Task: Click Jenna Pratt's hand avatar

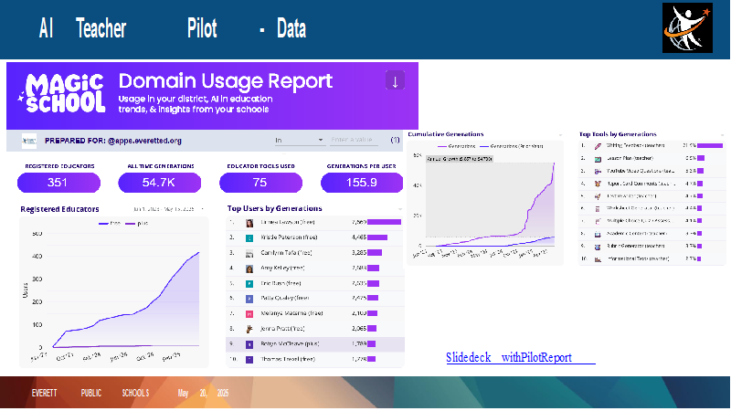Action: click(x=249, y=329)
